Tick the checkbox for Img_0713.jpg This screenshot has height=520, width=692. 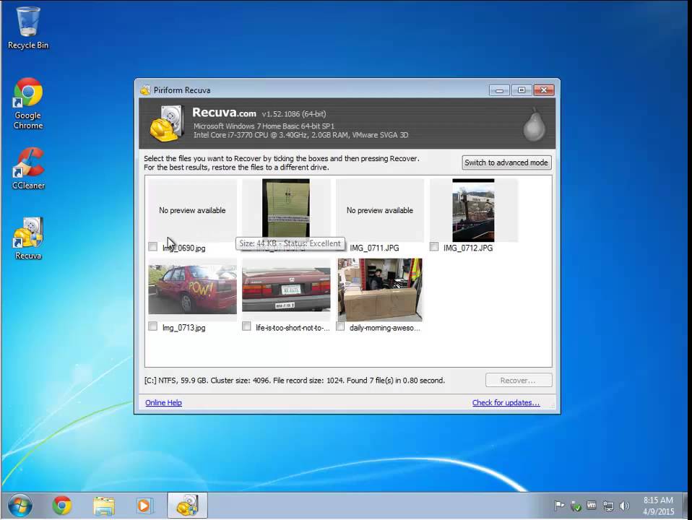152,326
